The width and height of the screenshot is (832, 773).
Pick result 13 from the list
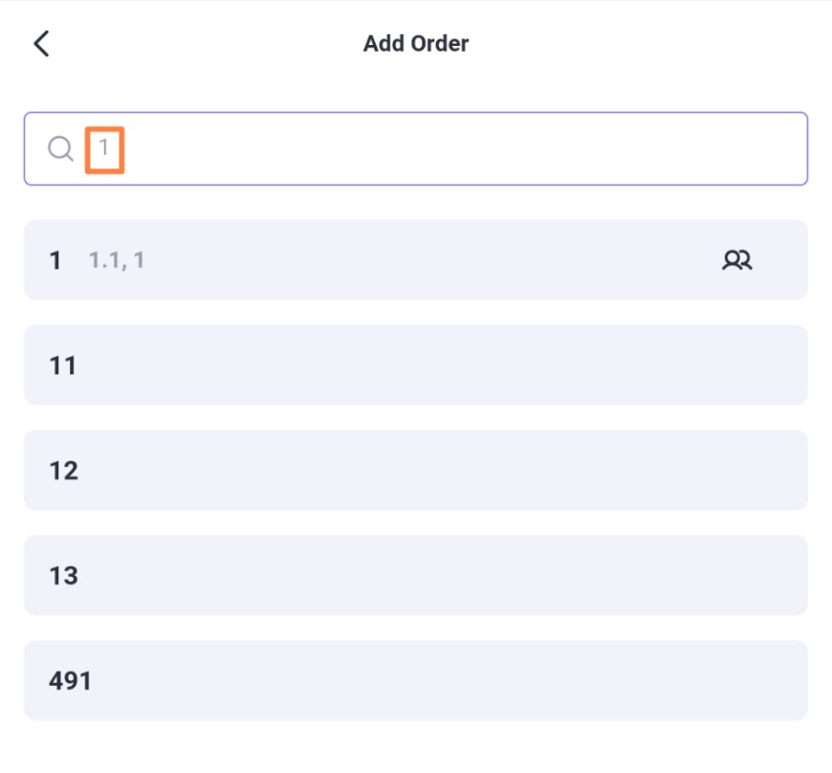(415, 575)
